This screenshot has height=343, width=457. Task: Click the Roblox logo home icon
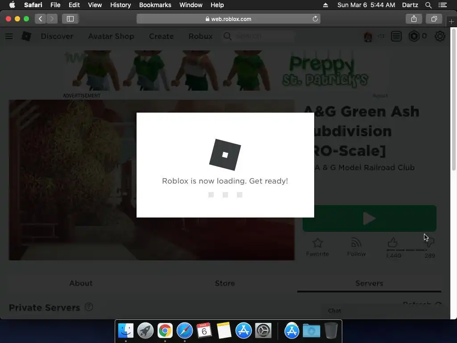pyautogui.click(x=26, y=36)
